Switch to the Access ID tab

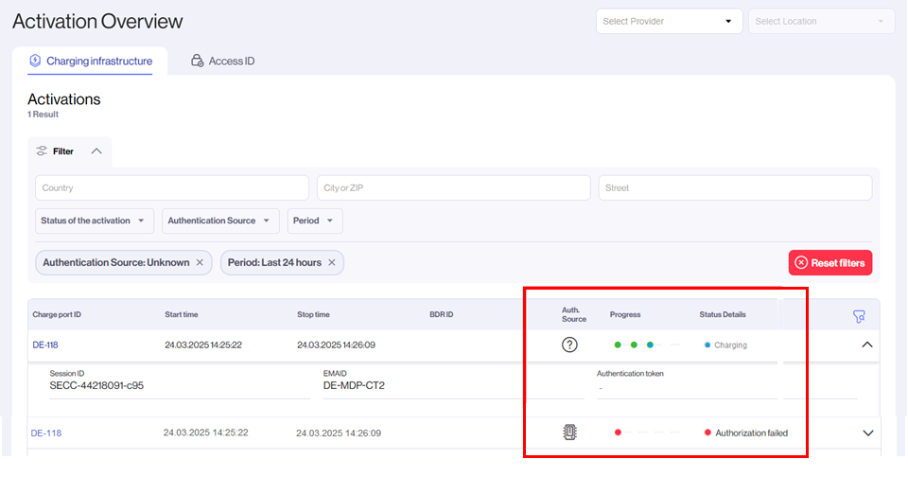pyautogui.click(x=222, y=61)
